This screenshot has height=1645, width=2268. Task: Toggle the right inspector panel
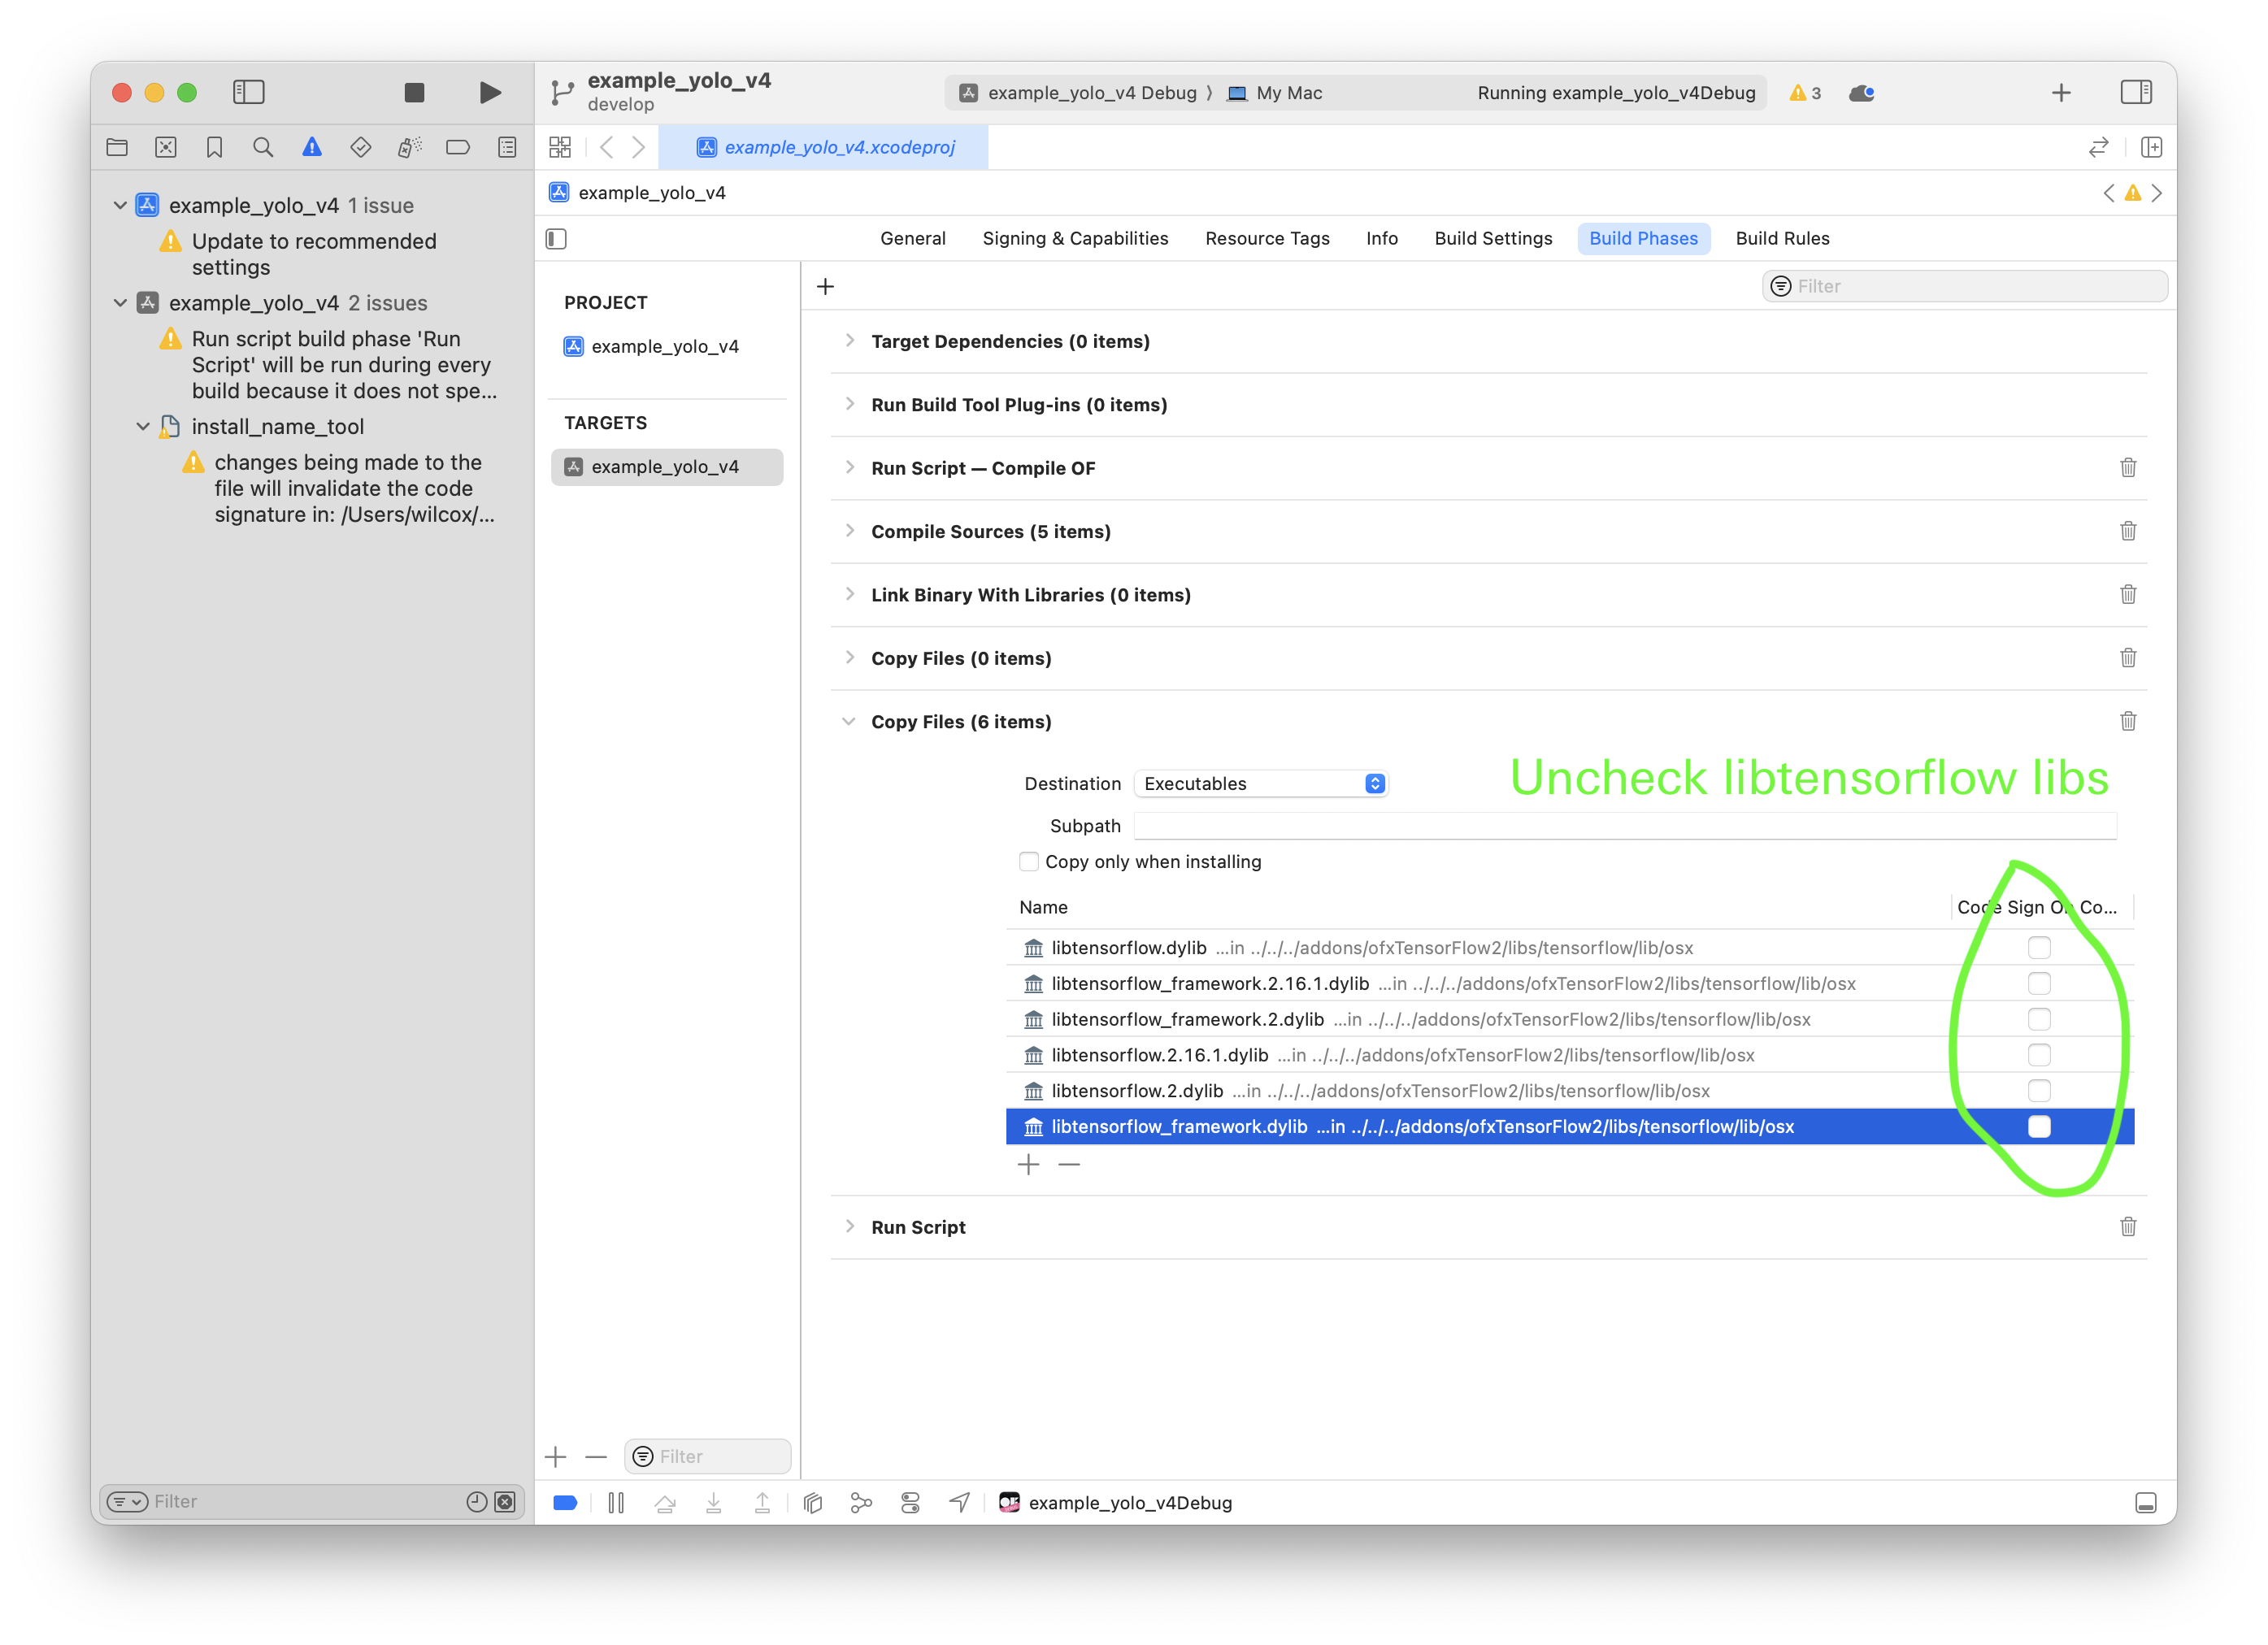tap(2136, 93)
